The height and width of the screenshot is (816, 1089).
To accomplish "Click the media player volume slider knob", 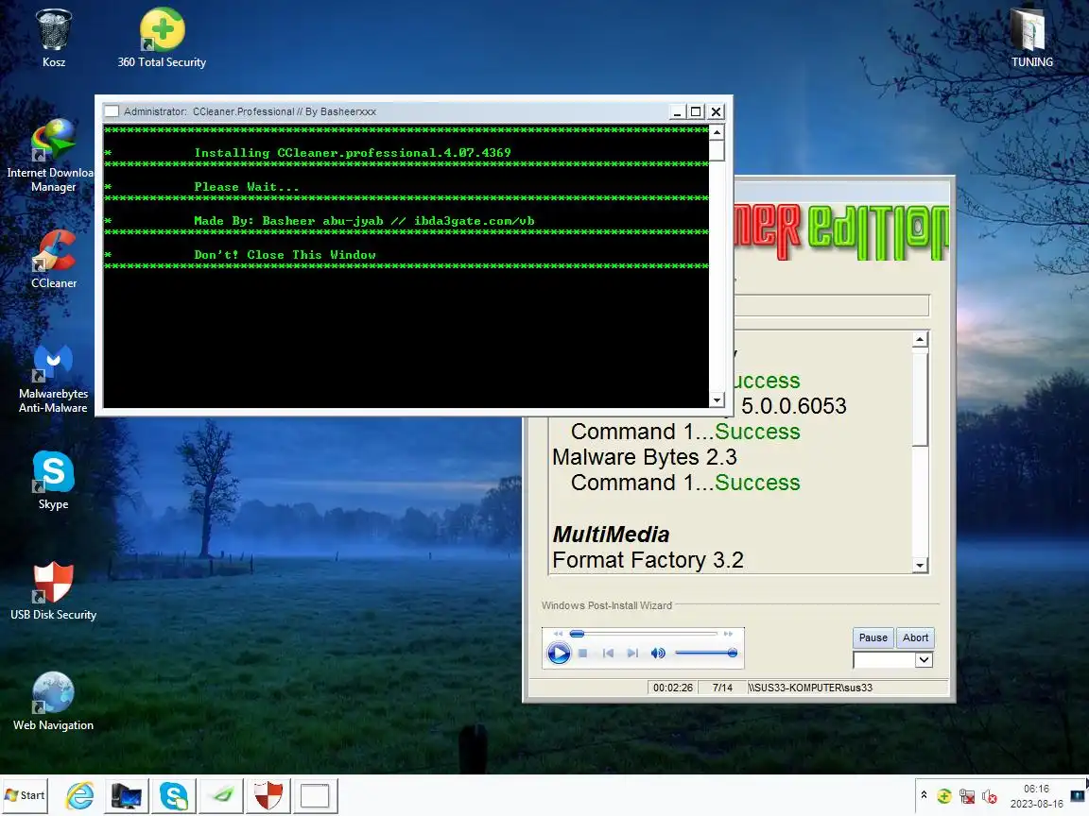I will (x=732, y=653).
